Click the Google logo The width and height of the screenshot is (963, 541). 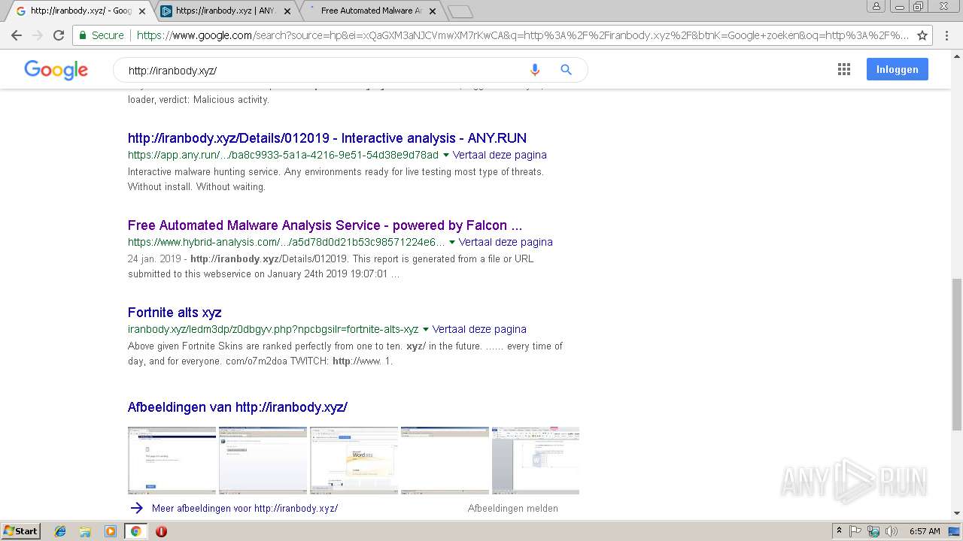coord(56,70)
